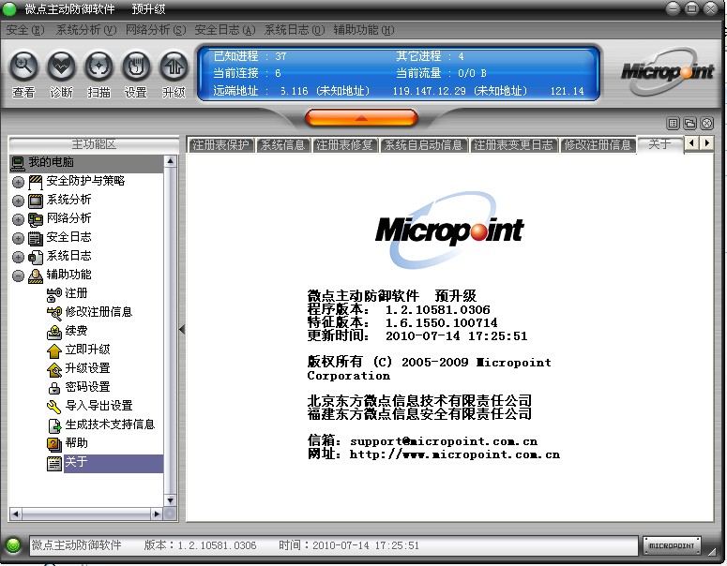Image resolution: width=727 pixels, height=566 pixels.
Task: Open the 查看 (View) magnifier tool
Action: coord(23,67)
